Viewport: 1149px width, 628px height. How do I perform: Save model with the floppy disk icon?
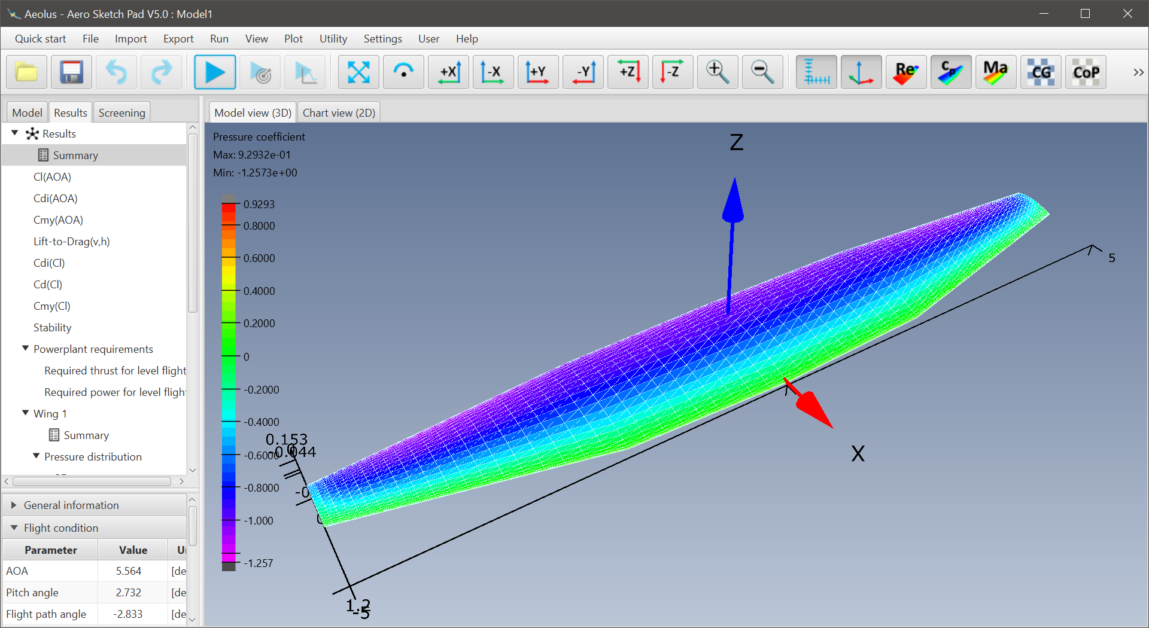pyautogui.click(x=71, y=72)
